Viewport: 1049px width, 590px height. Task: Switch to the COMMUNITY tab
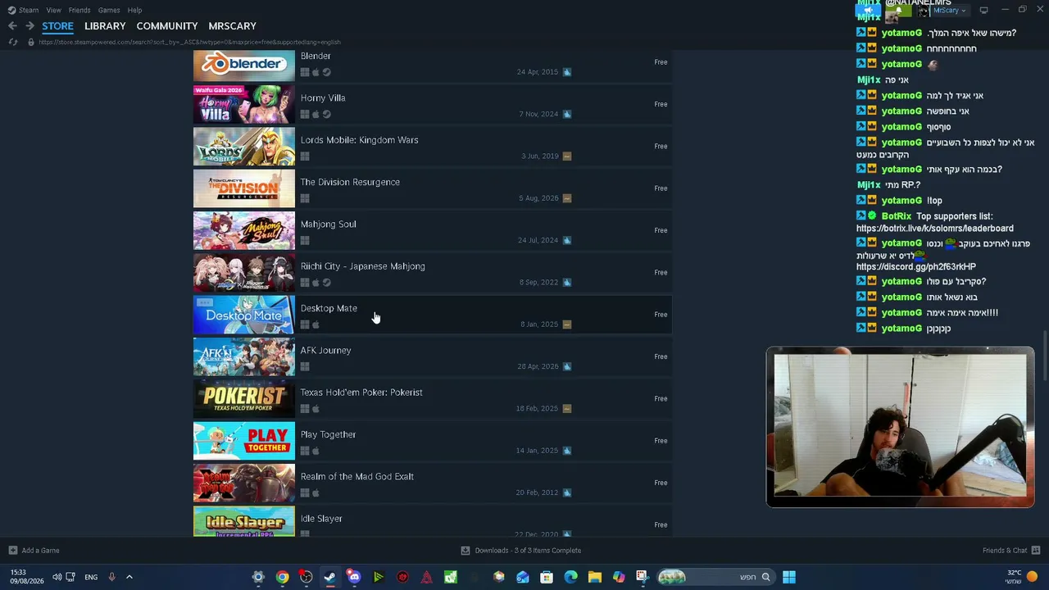click(167, 26)
